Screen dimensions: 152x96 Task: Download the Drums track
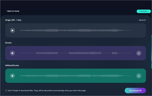(x=139, y=53)
